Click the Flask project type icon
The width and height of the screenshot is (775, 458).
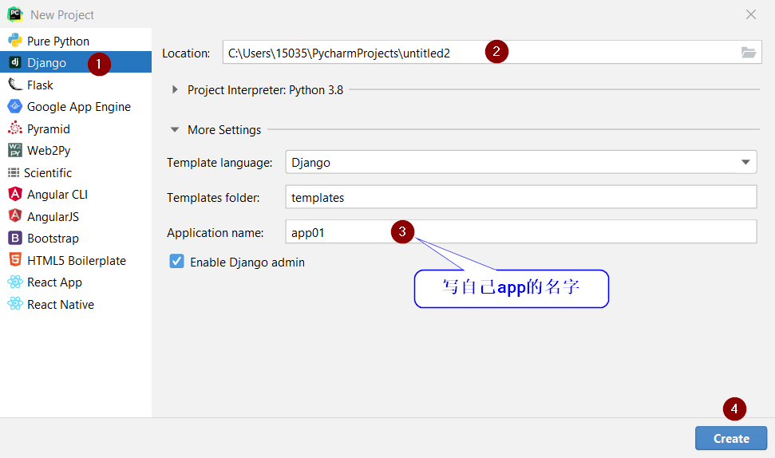point(14,85)
